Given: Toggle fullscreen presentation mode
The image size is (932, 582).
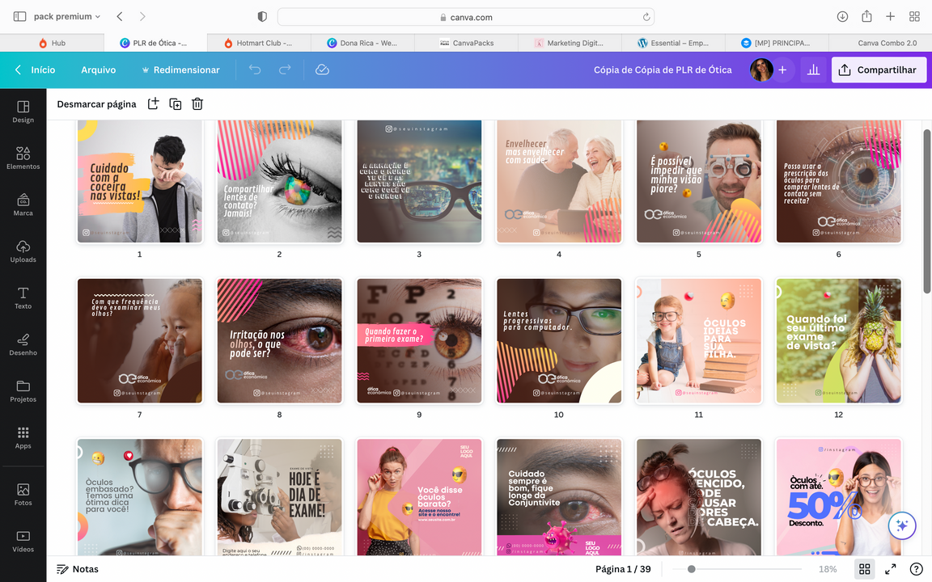Looking at the screenshot, I should tap(891, 569).
